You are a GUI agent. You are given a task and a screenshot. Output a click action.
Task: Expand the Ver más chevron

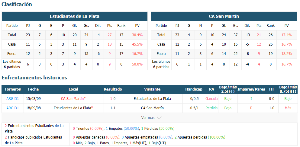159,118
